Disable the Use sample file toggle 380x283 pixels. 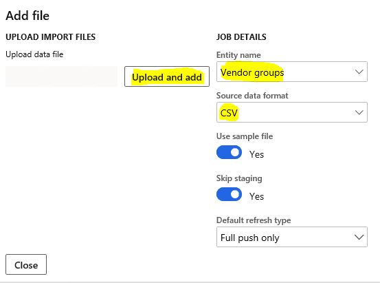click(x=229, y=152)
